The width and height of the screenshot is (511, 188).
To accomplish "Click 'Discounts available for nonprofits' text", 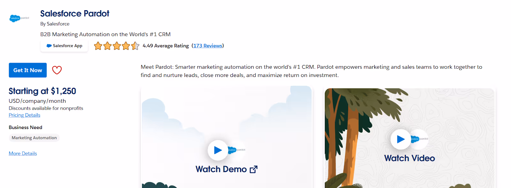I will point(46,108).
